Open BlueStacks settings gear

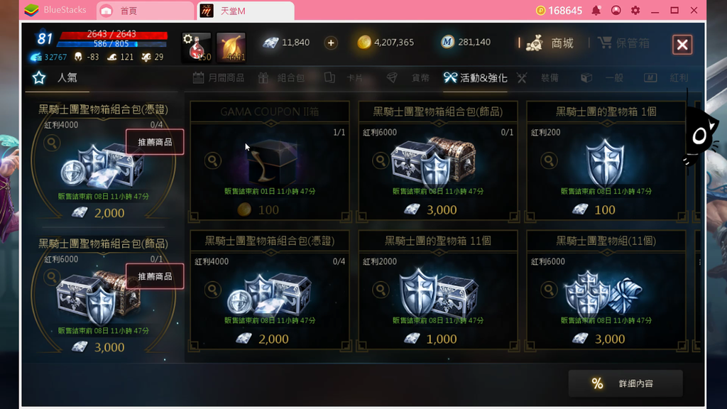[635, 10]
